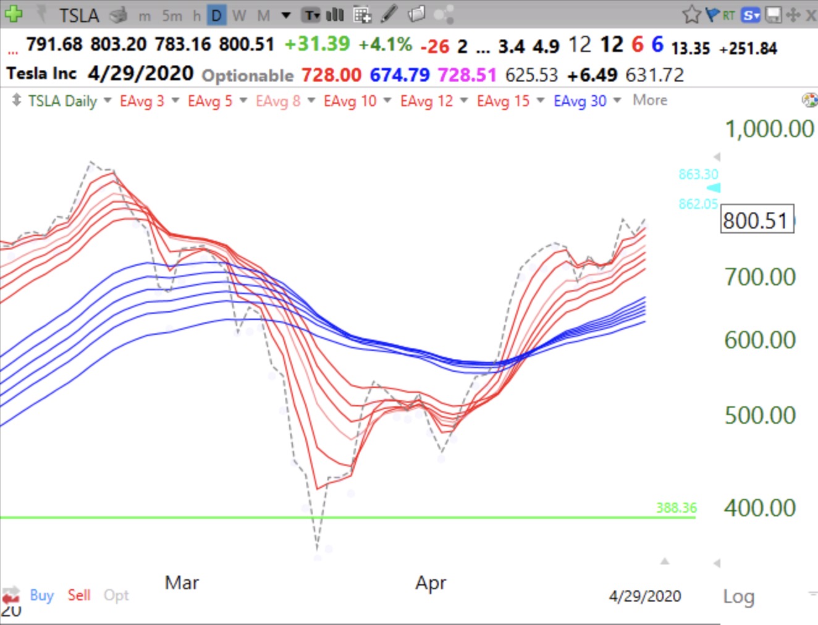Open the TSLA Daily plot dropdown
The height and width of the screenshot is (625, 818).
click(x=108, y=100)
